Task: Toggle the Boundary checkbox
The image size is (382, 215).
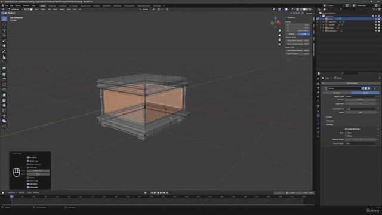Action: point(28,158)
